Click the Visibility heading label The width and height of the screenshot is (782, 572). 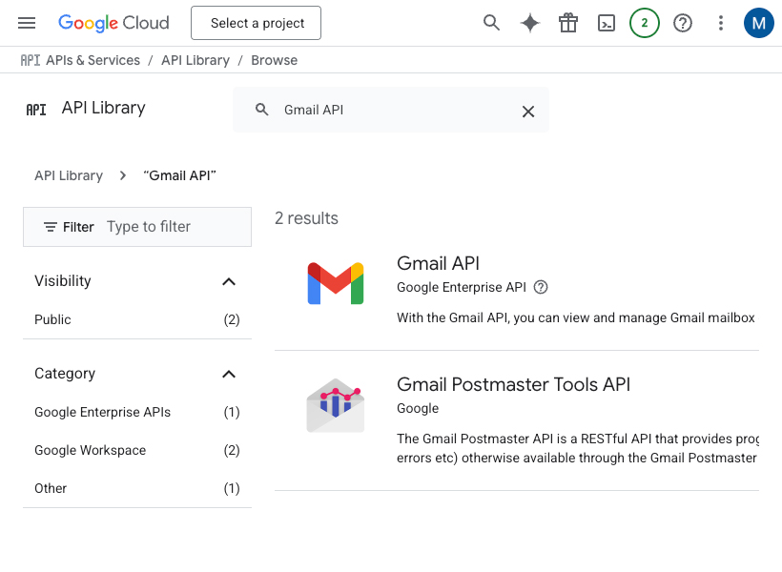tap(63, 281)
